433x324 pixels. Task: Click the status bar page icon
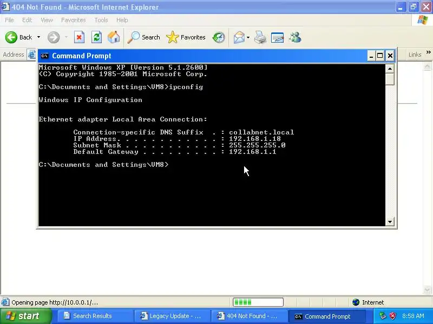[5, 302]
